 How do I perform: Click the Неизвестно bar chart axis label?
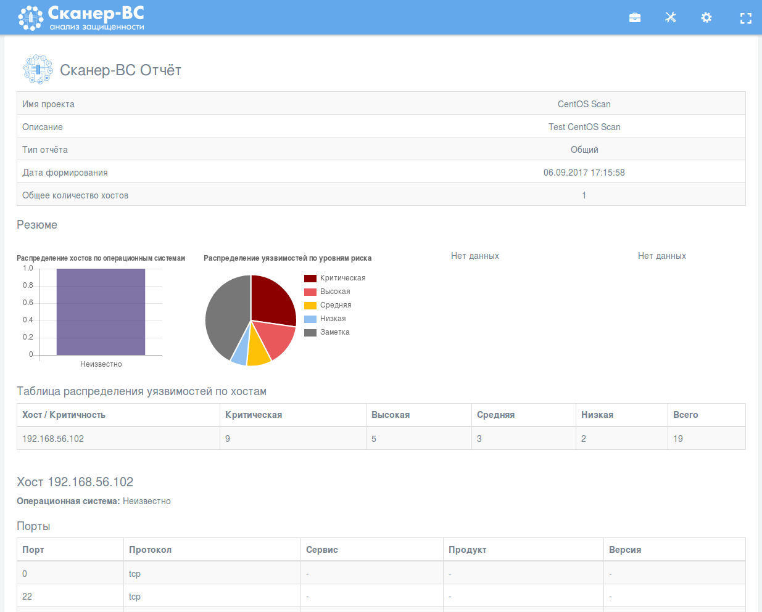tap(101, 364)
